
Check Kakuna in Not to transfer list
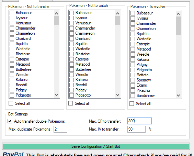click(12, 80)
